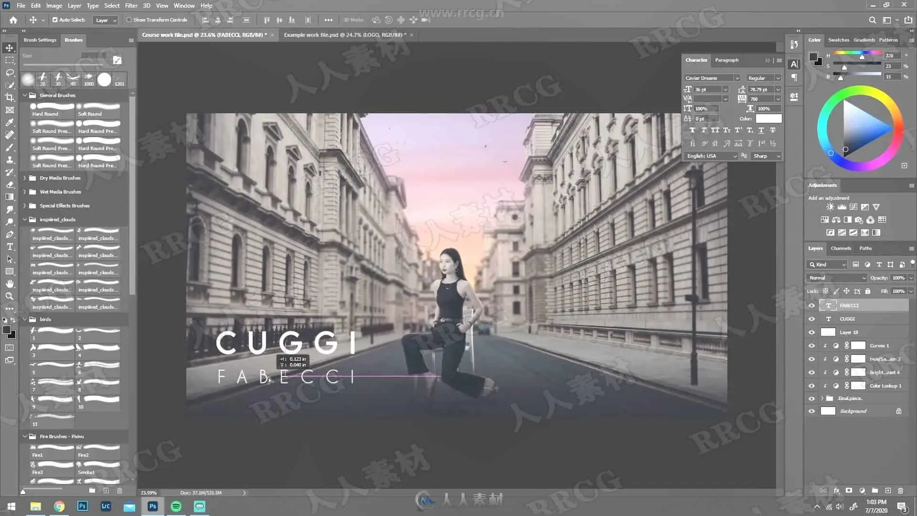The image size is (917, 516).
Task: Click the text Color swatch in Character panel
Action: 768,118
